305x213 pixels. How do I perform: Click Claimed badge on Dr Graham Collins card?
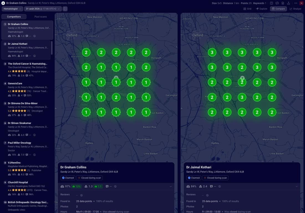[68, 178]
